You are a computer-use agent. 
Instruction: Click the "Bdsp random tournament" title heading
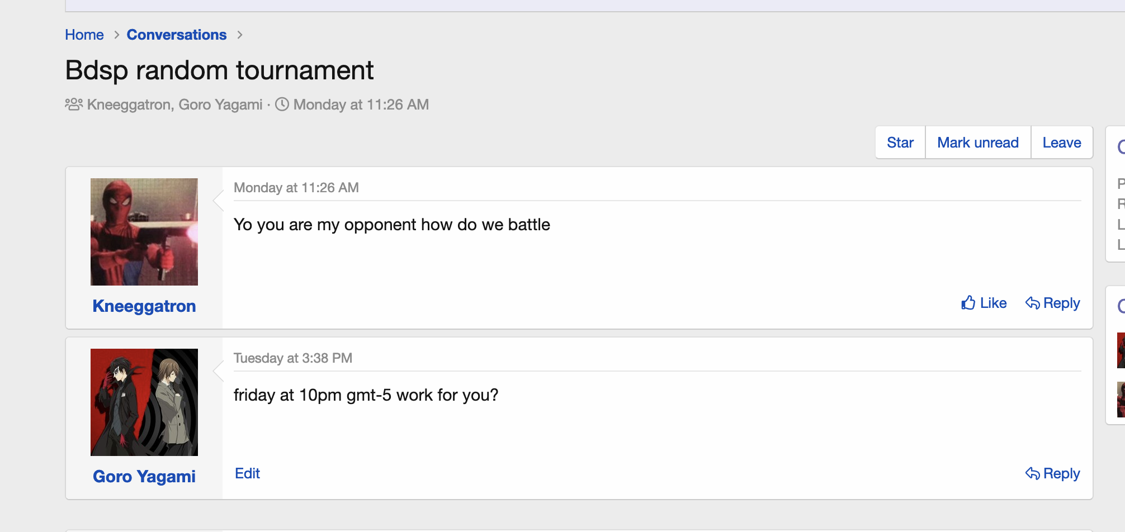coord(219,70)
